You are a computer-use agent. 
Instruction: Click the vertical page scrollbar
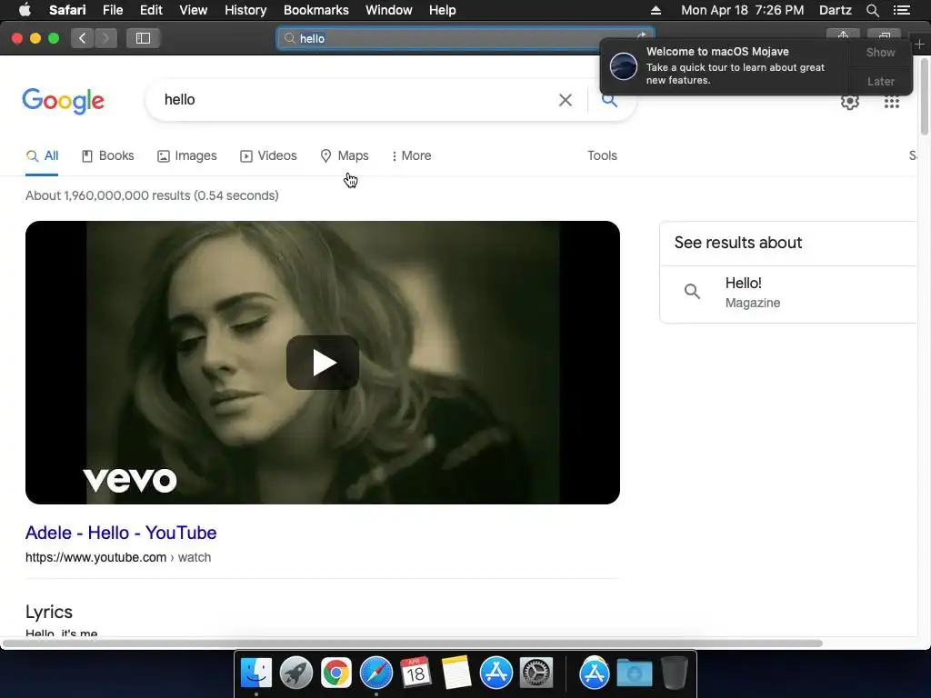point(925,98)
